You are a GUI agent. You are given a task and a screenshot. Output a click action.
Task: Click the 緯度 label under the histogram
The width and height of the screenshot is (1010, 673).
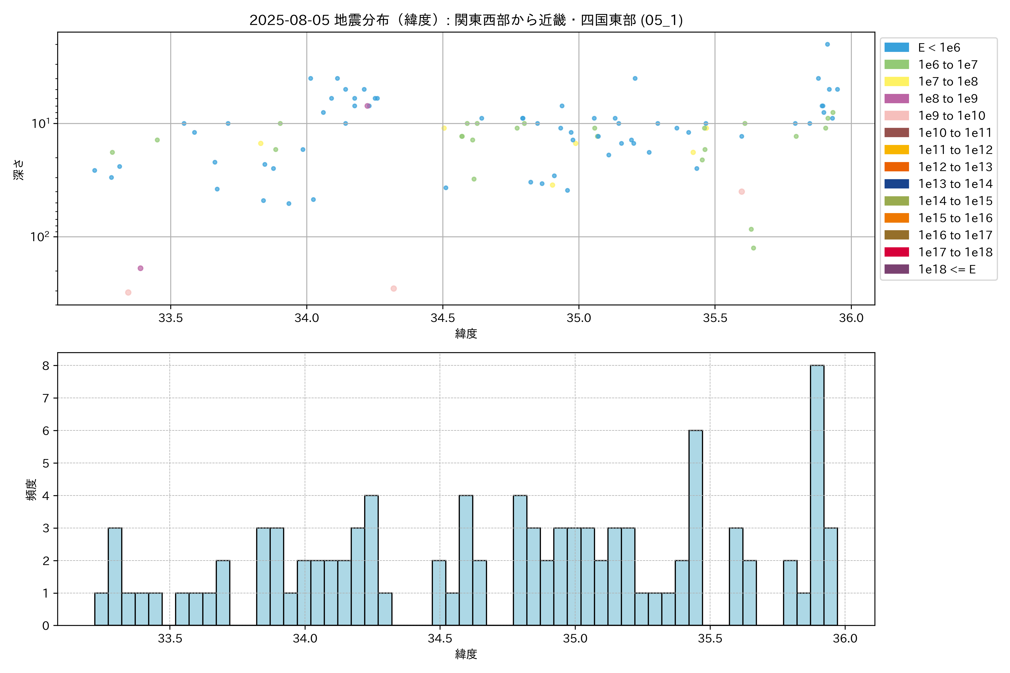(x=466, y=654)
